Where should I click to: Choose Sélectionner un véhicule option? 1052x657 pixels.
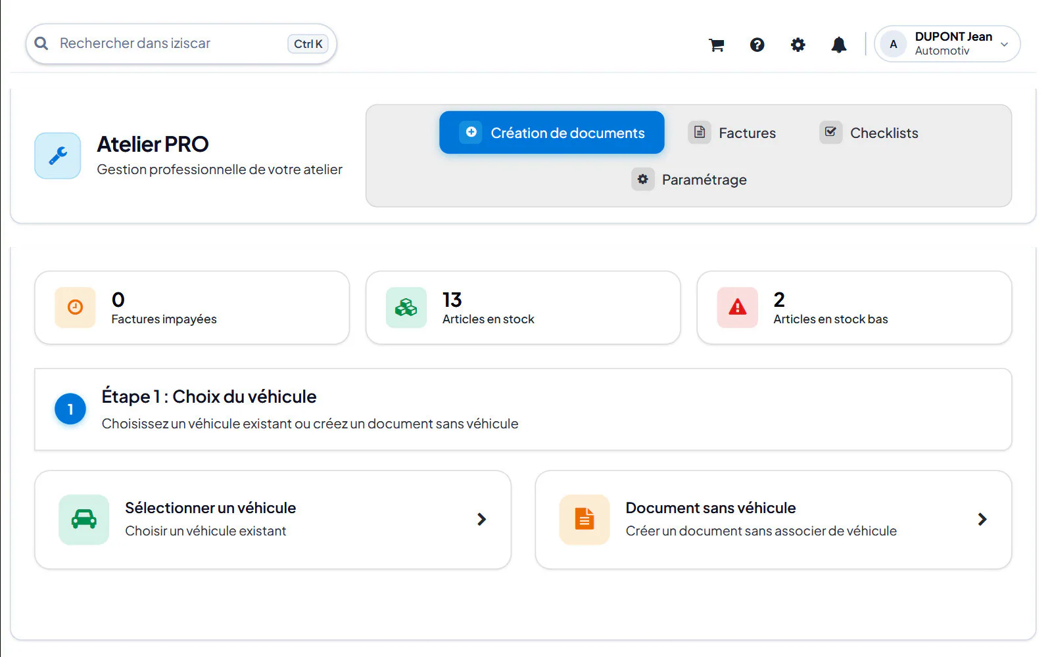click(273, 520)
